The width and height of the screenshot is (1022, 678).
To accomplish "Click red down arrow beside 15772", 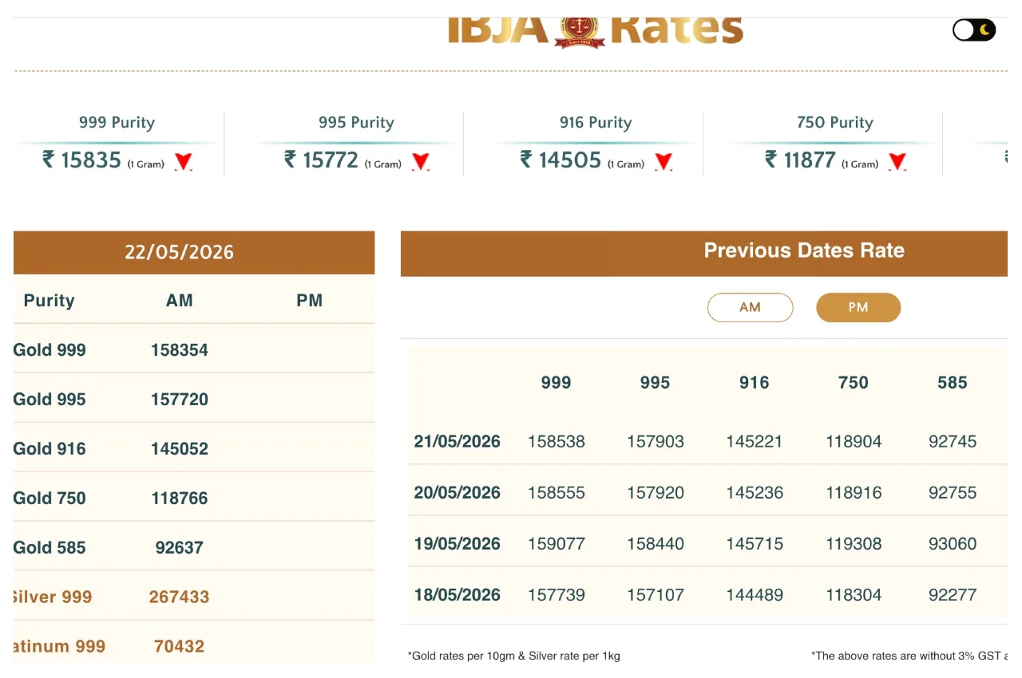I will coord(421,162).
